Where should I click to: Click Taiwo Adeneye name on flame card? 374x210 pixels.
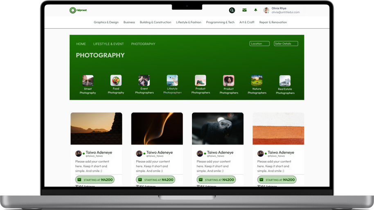tap(160, 152)
